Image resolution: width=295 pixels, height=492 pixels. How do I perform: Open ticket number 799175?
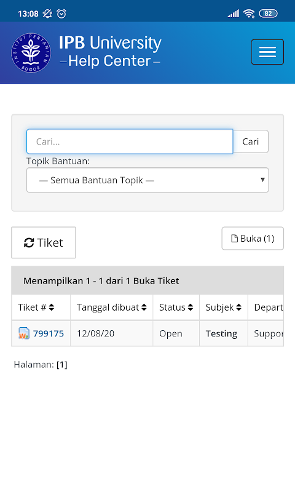49,333
